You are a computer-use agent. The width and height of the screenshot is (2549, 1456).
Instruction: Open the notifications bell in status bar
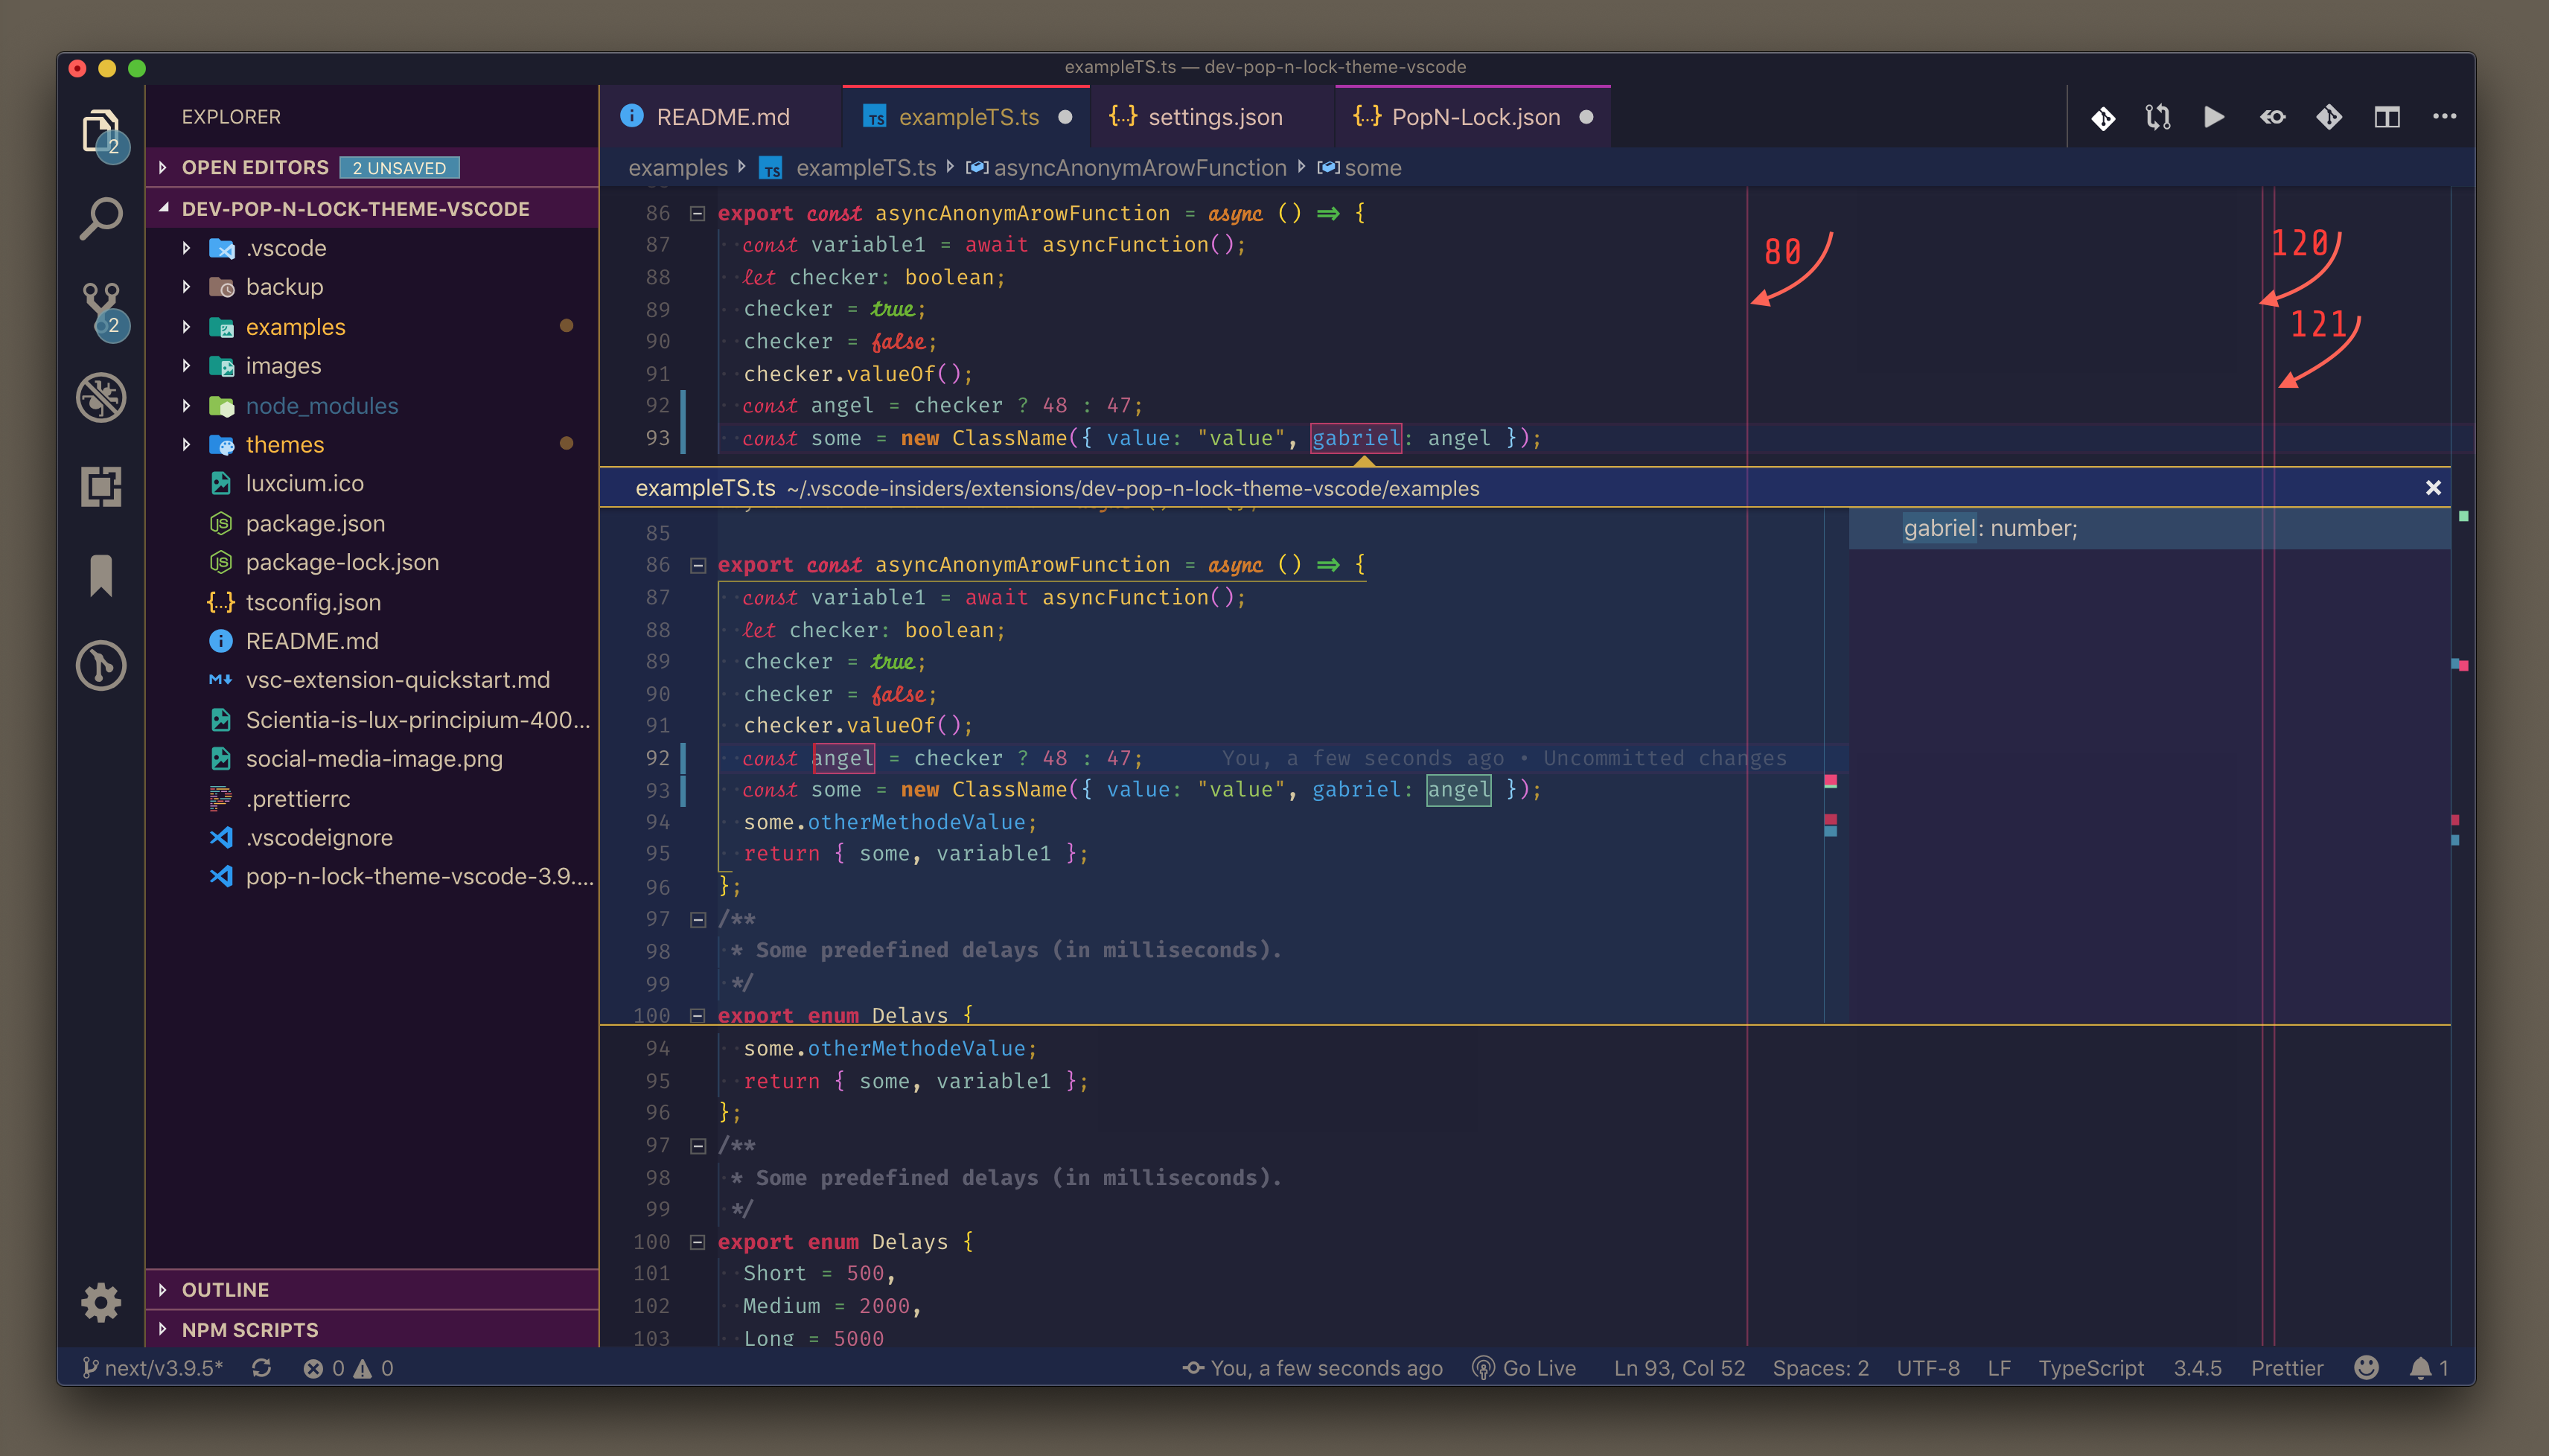[x=2420, y=1368]
